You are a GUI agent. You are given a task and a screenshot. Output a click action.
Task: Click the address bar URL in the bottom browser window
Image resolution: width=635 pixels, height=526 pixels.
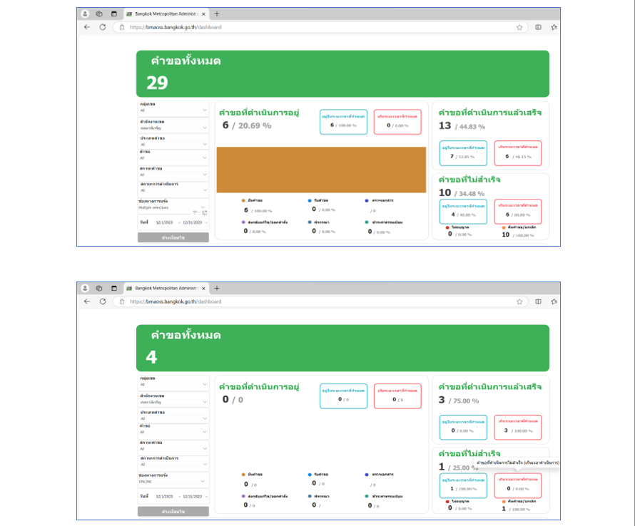pos(176,301)
